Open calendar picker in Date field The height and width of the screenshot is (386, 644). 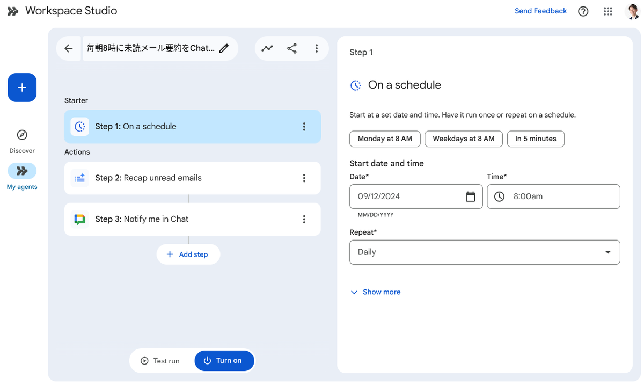click(471, 196)
